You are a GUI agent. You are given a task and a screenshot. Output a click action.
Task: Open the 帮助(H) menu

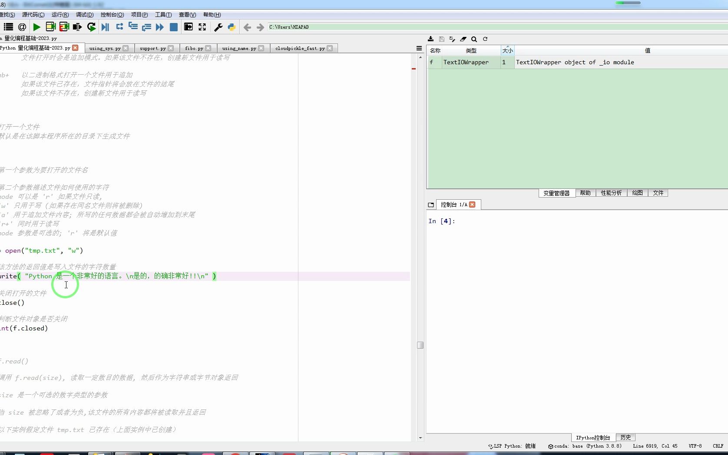coord(212,14)
